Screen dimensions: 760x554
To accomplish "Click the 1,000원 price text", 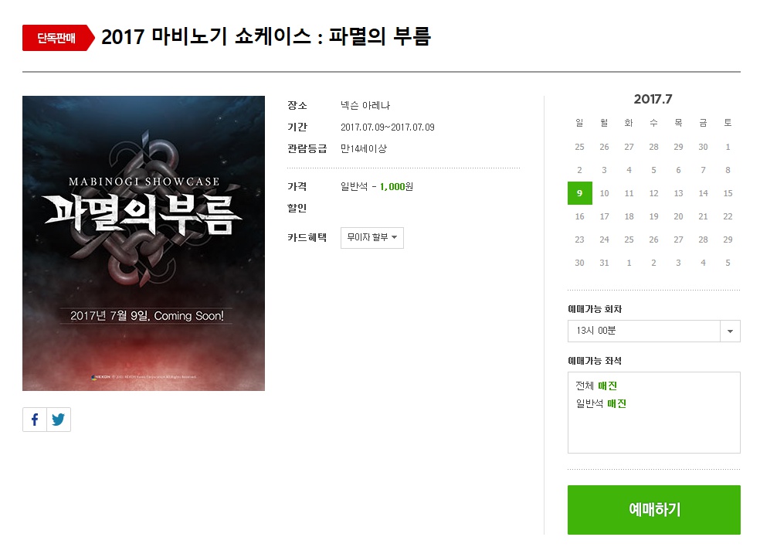I will tap(396, 187).
